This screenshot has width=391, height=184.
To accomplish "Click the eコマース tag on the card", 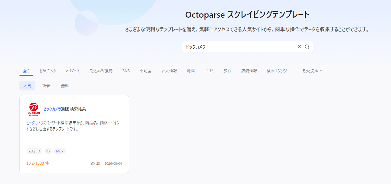I will pos(35,151).
